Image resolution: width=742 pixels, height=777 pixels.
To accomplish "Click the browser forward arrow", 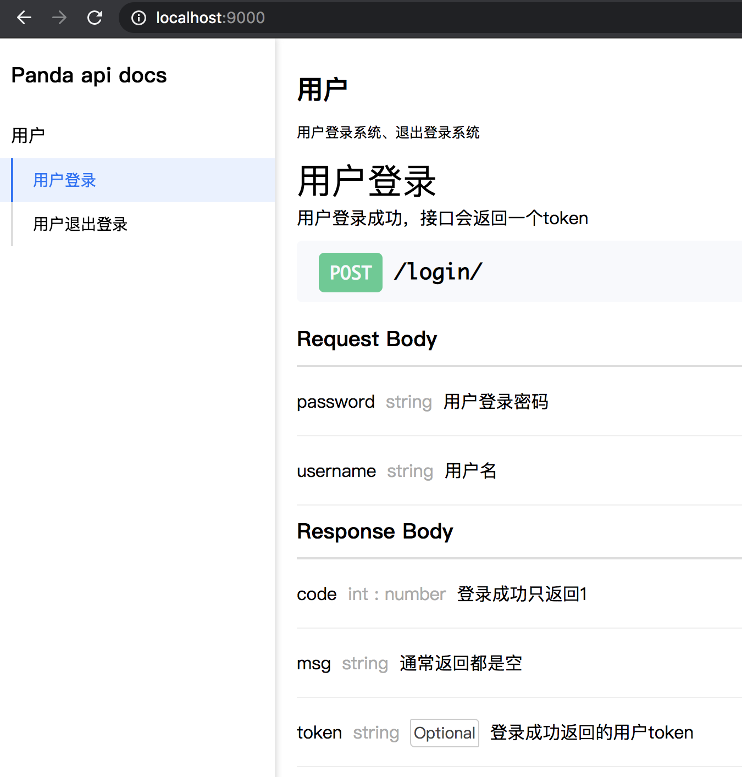I will (x=59, y=18).
